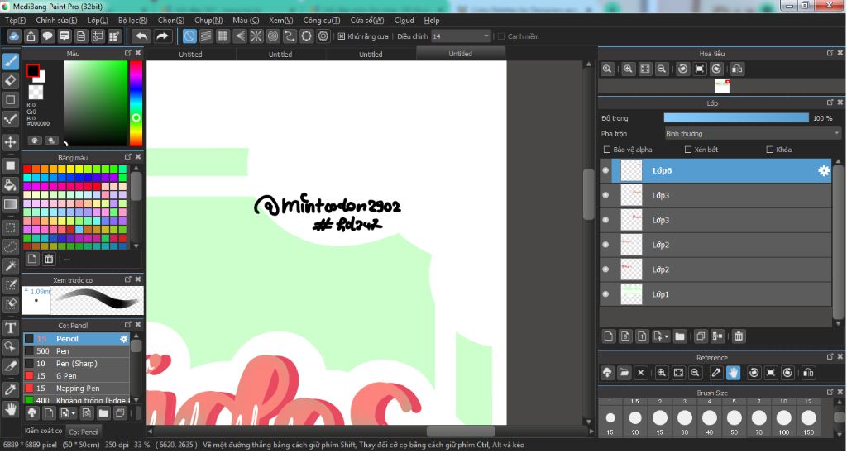This screenshot has width=847, height=453.
Task: Hide the Lớp1 layer
Action: click(605, 294)
